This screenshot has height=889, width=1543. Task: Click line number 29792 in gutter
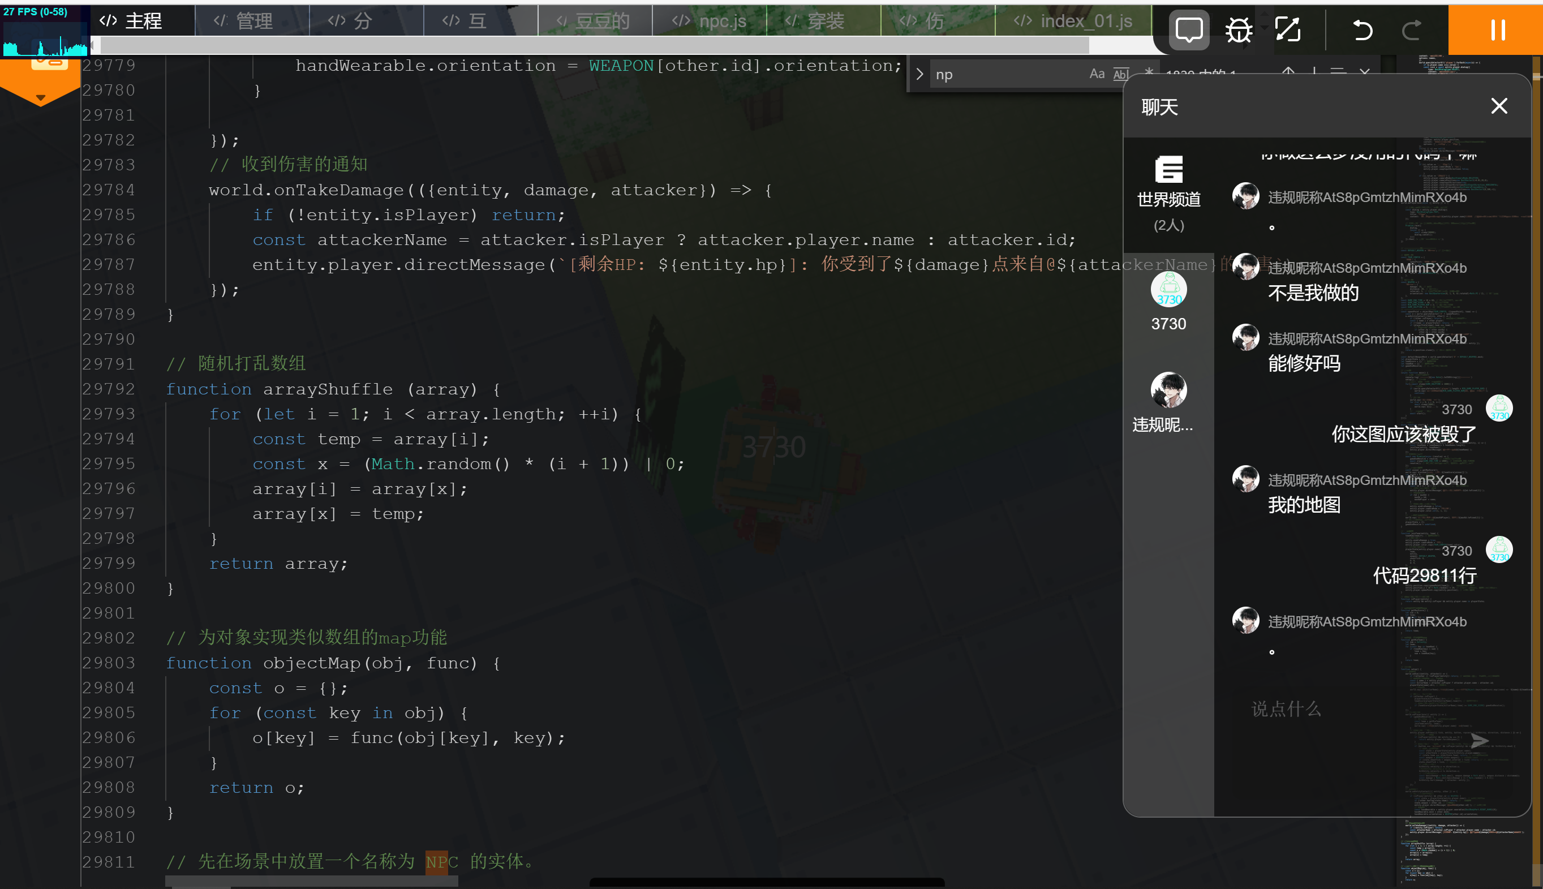[109, 389]
